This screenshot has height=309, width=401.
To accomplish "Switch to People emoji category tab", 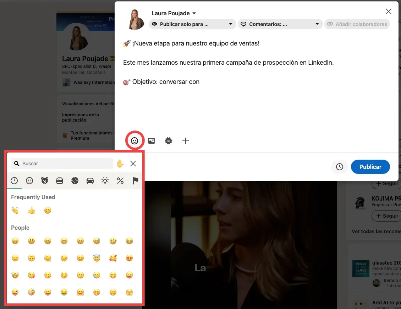I will pyautogui.click(x=29, y=181).
